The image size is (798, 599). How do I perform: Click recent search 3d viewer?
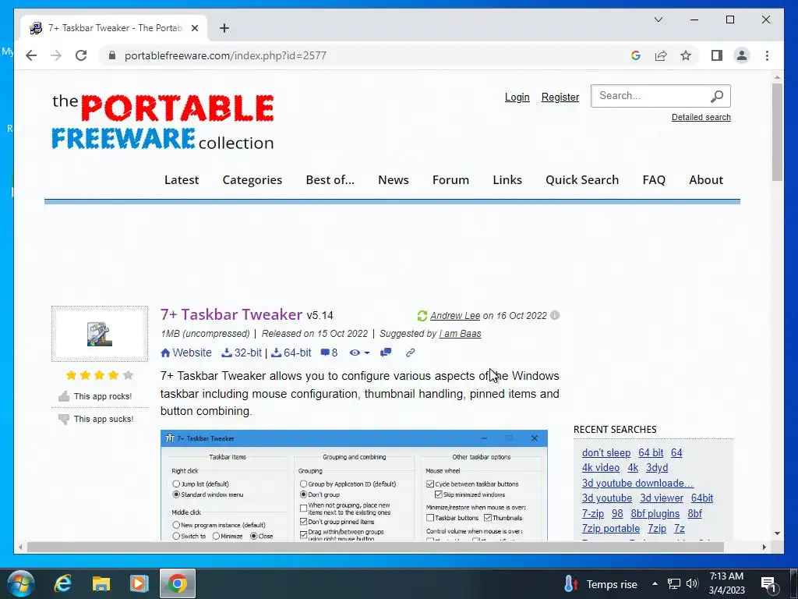[x=662, y=498]
